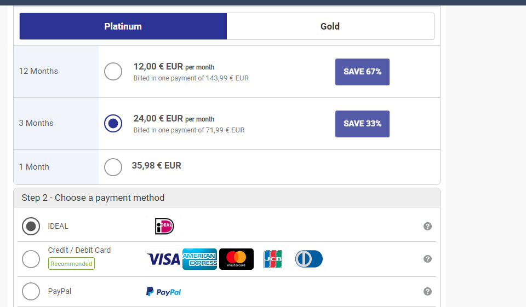
Task: Open help icon for iDEAL
Action: tap(428, 226)
